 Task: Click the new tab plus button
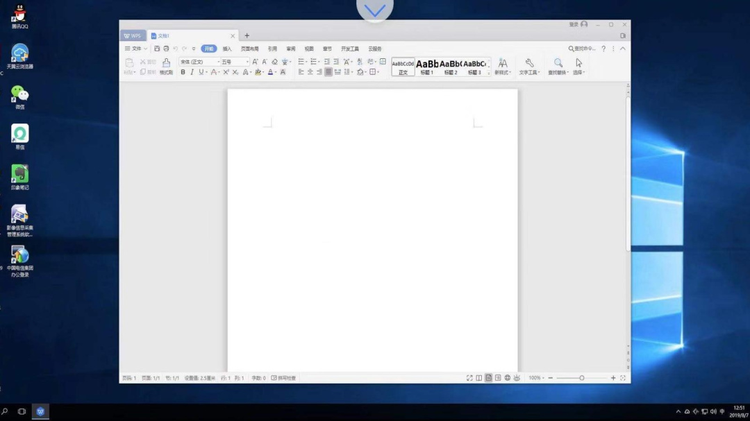(247, 35)
